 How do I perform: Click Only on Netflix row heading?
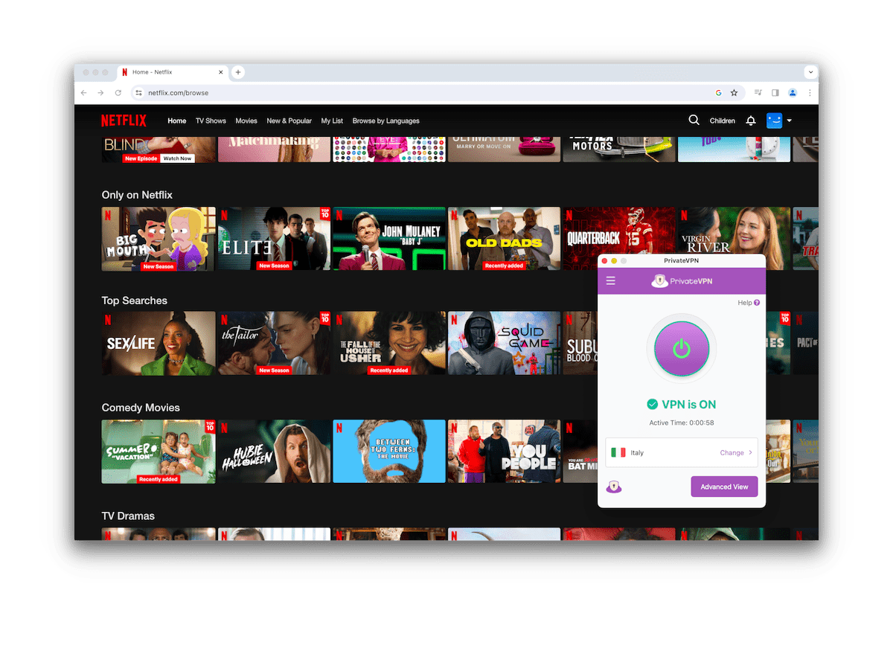(137, 195)
